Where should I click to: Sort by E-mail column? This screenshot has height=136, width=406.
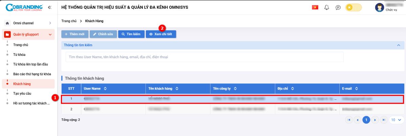point(357,89)
